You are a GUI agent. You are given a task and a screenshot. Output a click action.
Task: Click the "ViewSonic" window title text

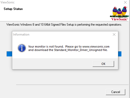tap(8, 2)
